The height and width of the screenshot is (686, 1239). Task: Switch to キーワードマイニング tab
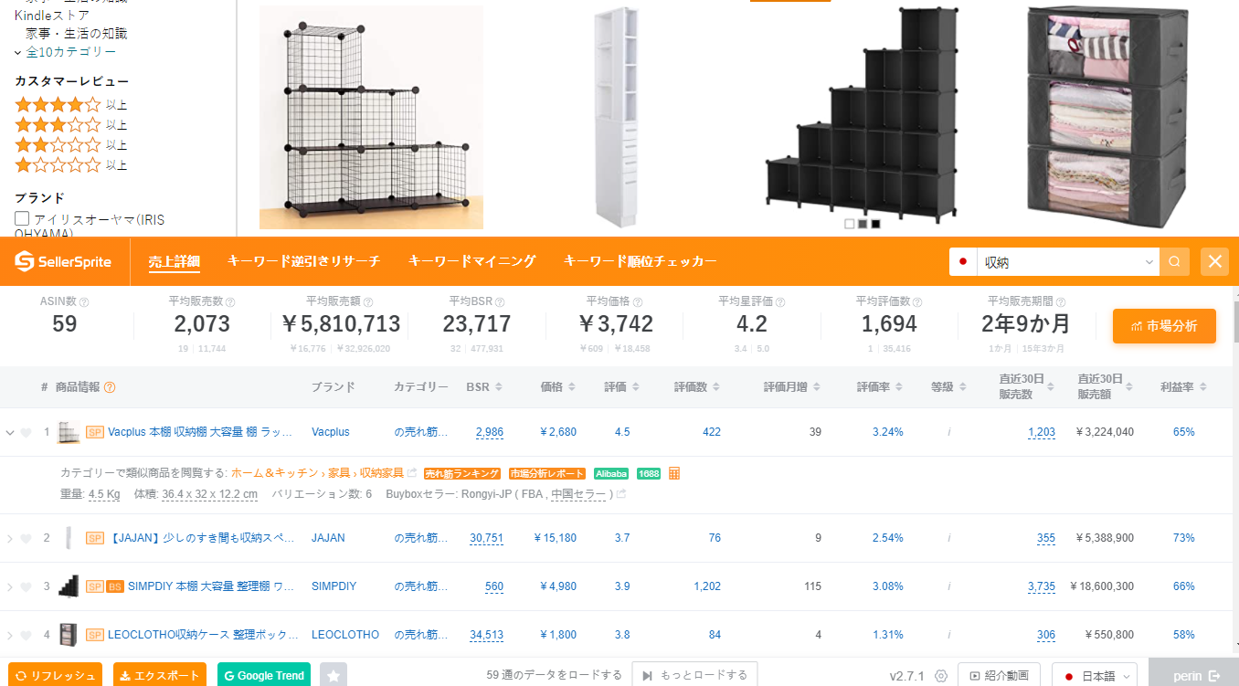click(471, 261)
